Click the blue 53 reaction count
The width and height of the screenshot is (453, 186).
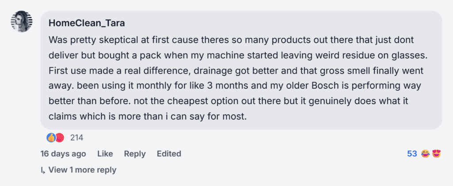(x=412, y=154)
